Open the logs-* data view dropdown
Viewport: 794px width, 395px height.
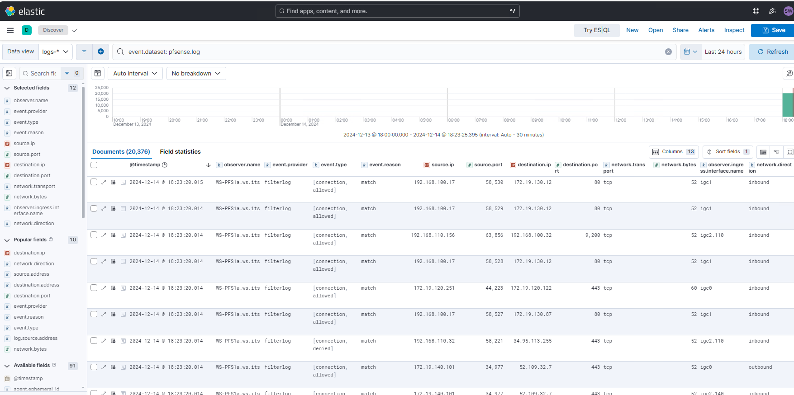click(55, 52)
